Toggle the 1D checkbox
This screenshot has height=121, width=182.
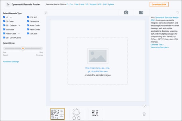coord(4,17)
